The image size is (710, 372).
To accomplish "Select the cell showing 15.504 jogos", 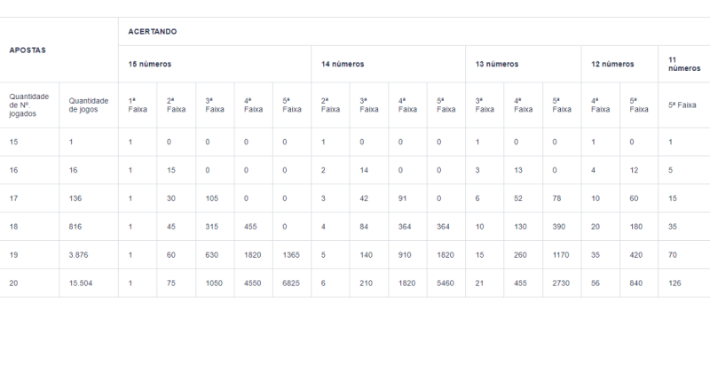I will tap(83, 283).
